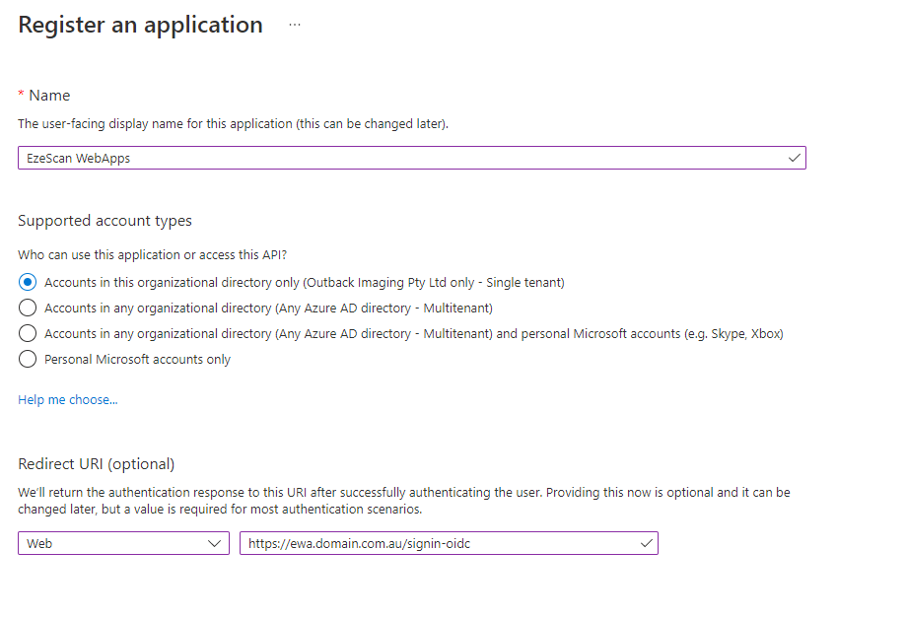Click the EzeScan WebApps name input field
906x618 pixels.
point(394,158)
